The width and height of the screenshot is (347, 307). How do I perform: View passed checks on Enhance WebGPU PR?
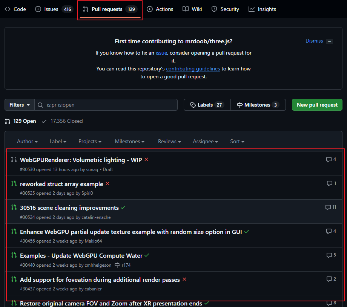[x=247, y=231]
